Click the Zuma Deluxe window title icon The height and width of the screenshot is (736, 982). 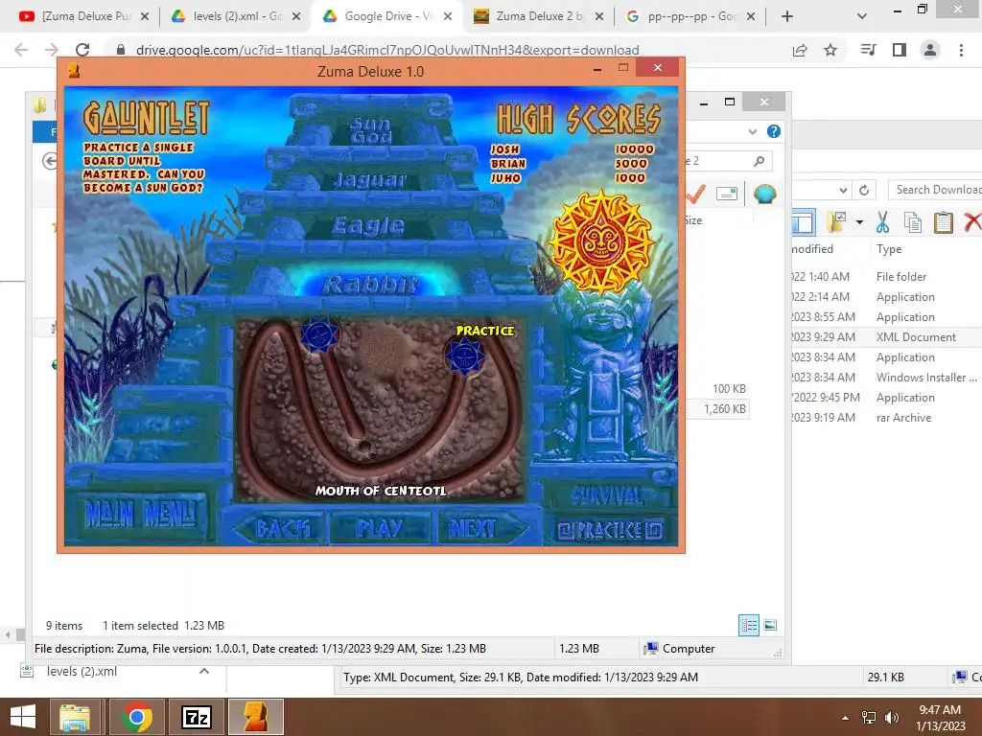74,71
